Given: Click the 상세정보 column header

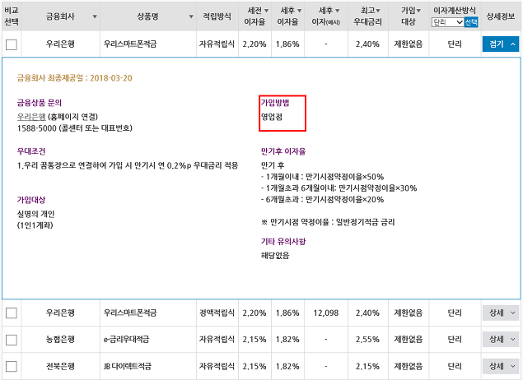Looking at the screenshot, I should pos(500,16).
